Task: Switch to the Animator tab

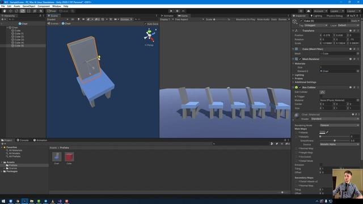Action: tap(167, 16)
